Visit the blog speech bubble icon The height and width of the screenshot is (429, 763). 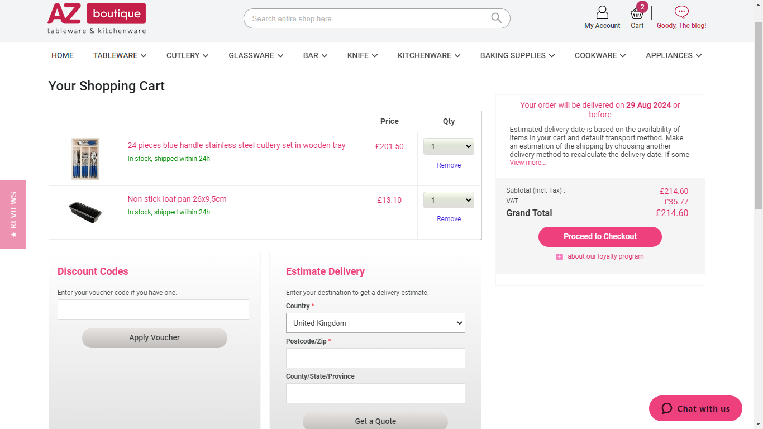[x=681, y=12]
